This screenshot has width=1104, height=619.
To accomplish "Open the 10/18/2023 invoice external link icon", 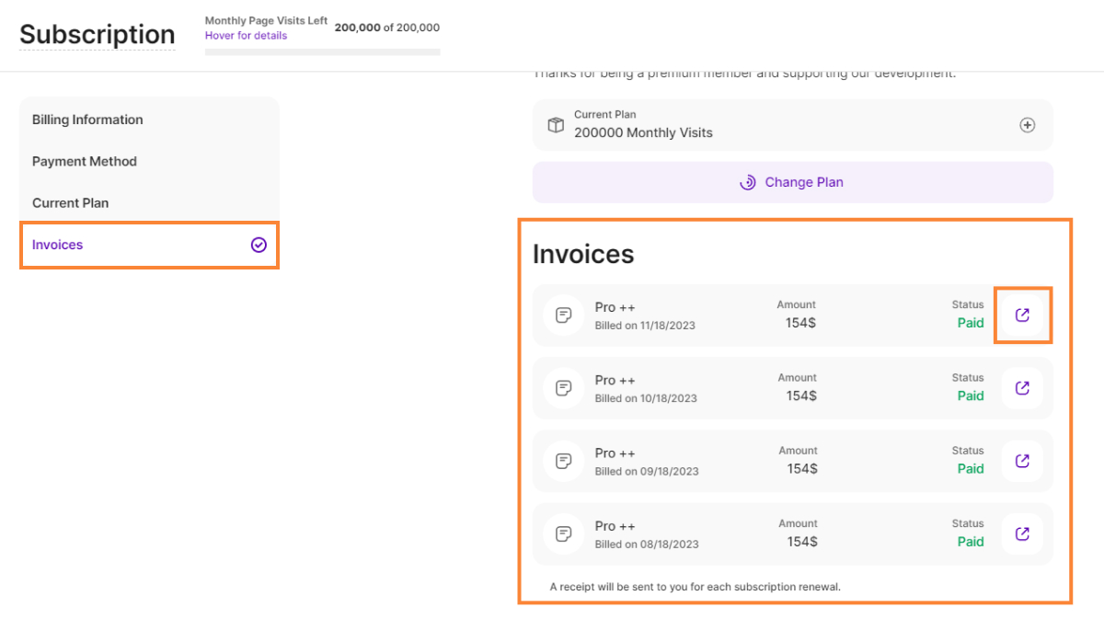I will [x=1022, y=388].
